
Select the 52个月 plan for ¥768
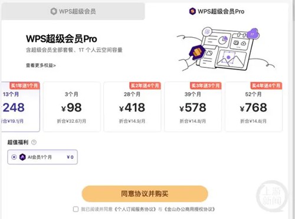click(x=254, y=107)
